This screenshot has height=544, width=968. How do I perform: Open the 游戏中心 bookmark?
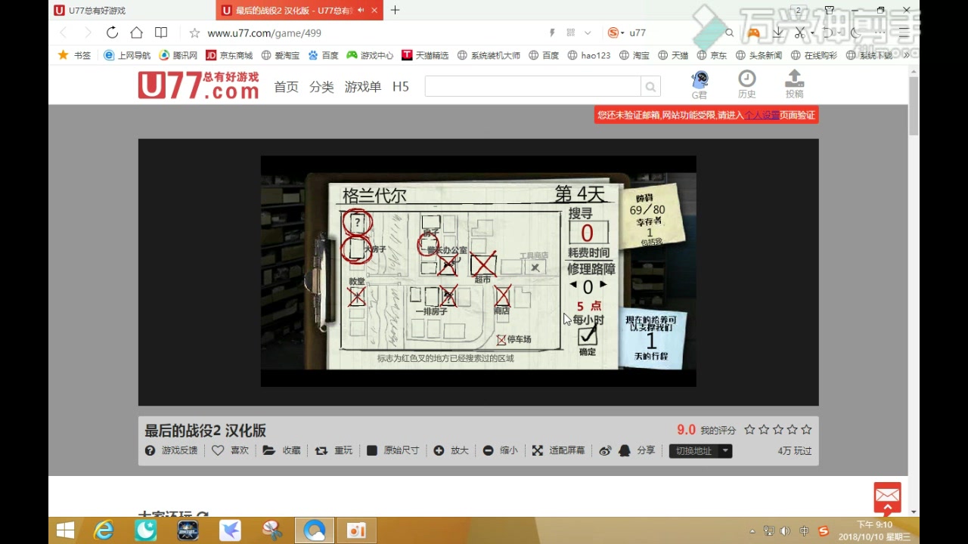click(370, 55)
